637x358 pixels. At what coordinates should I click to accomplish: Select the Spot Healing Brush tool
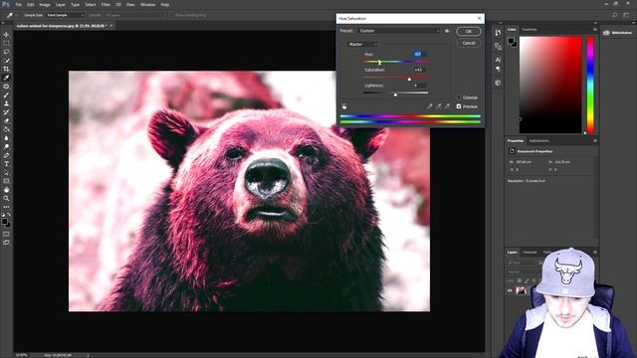[x=6, y=87]
